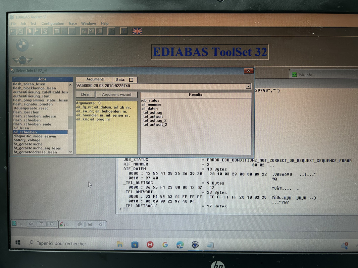Image resolution: width=358 pixels, height=268 pixels.
Task: Maximize the minimized 'S...' window
Action: click(90, 224)
